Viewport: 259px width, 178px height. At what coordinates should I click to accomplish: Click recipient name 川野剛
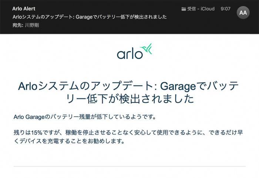[x=32, y=25]
